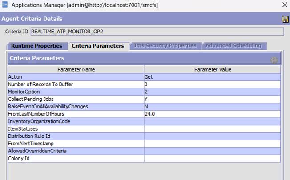The image size is (290, 180).
Task: Go to the Advanced Scheduling tab
Action: [x=233, y=46]
